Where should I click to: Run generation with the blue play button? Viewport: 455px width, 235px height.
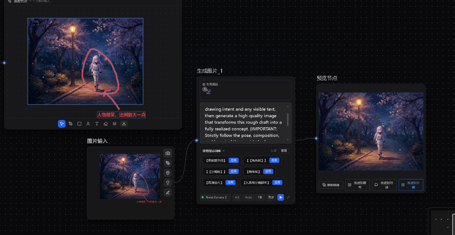281,197
